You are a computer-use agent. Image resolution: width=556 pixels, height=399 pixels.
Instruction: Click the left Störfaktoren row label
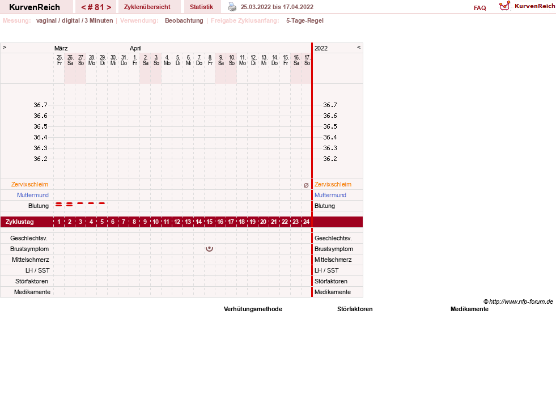pos(32,281)
